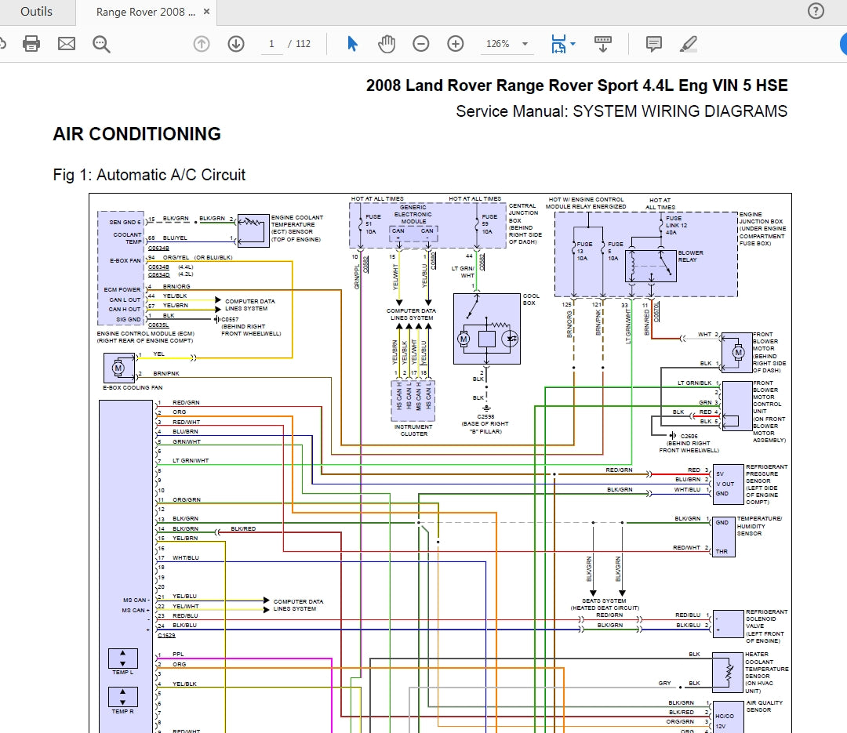This screenshot has height=733, width=847.
Task: Add a comment with speech bubble icon
Action: [653, 44]
